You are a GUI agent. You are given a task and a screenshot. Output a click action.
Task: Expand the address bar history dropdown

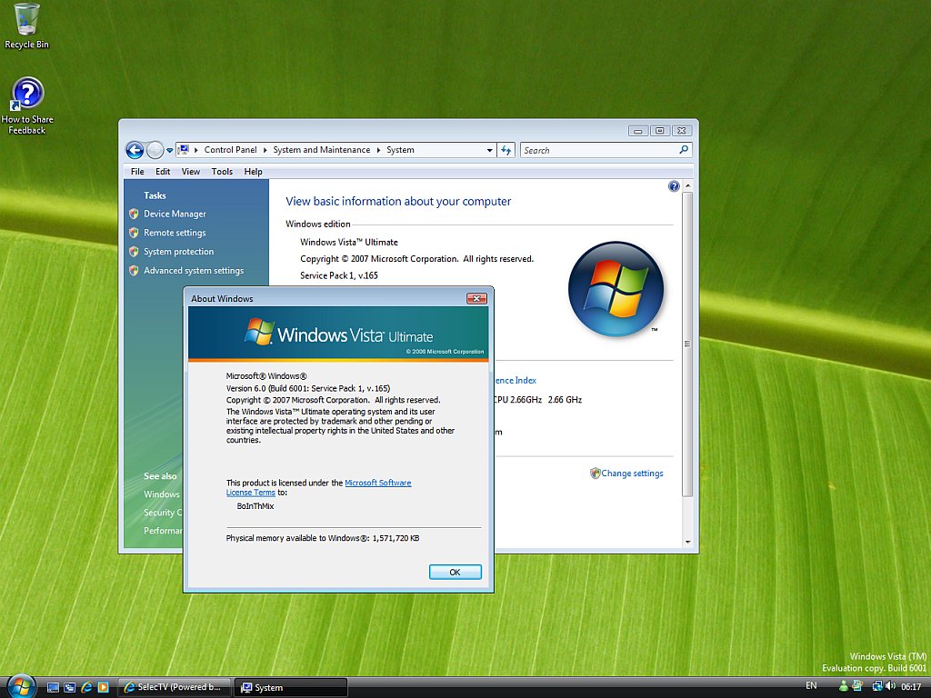[489, 151]
